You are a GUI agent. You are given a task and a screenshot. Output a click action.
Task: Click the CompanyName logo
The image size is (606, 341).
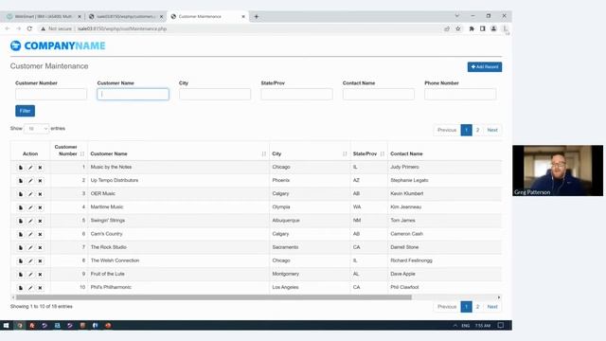point(58,45)
